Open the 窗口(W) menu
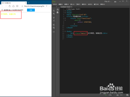130x97 pixels. point(96,4)
